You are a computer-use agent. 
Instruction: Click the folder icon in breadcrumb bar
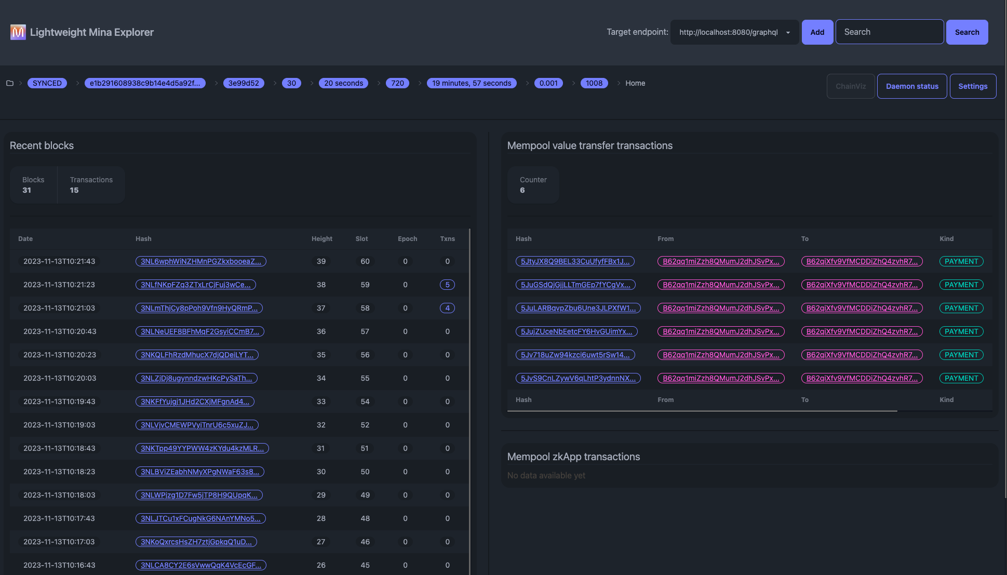[x=10, y=83]
